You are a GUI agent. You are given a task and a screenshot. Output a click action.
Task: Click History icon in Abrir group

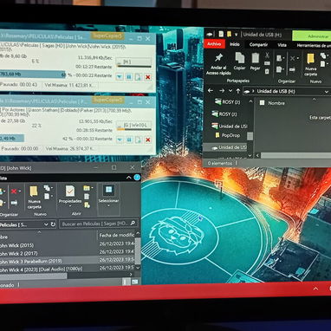(87, 205)
